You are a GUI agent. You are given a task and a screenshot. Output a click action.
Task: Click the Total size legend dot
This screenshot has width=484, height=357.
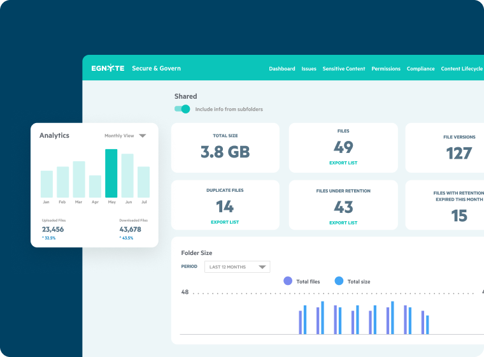339,281
